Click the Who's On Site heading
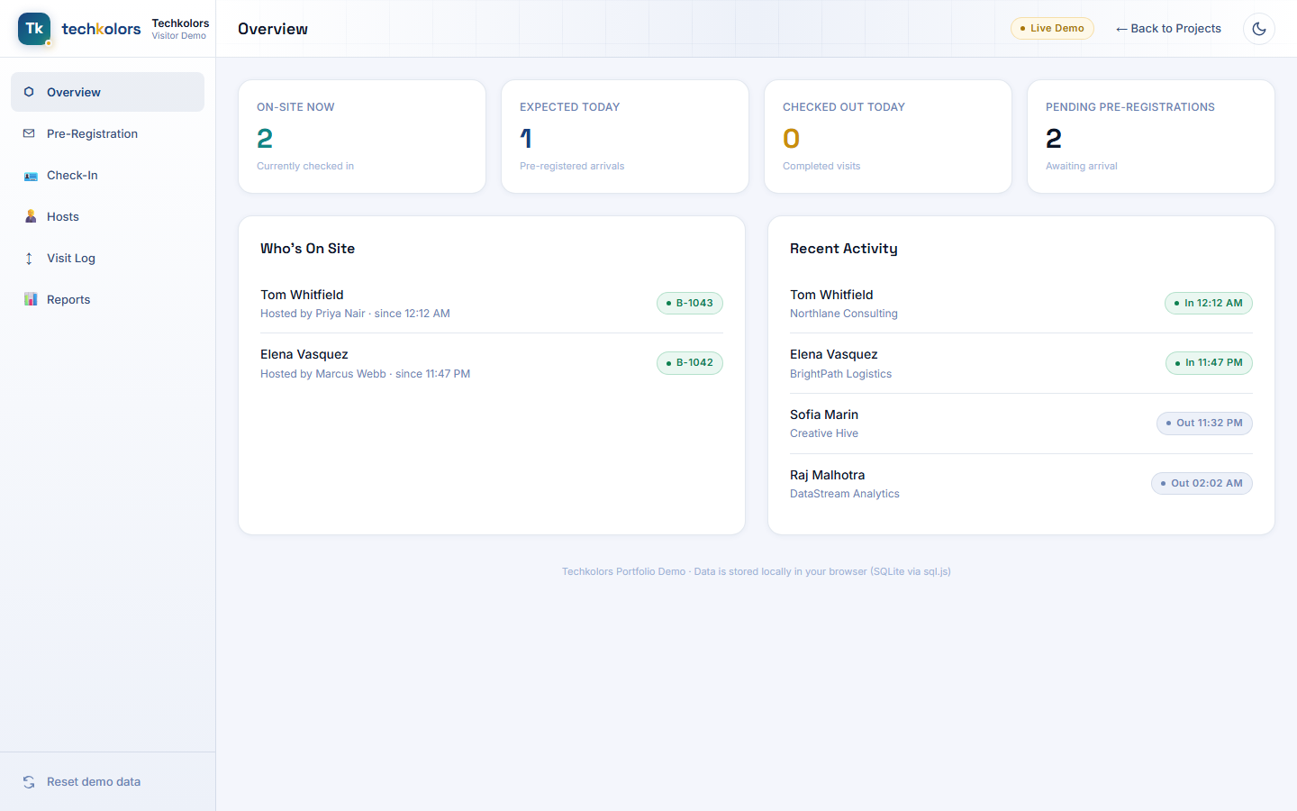 pos(307,249)
